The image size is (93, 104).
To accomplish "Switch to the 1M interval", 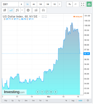I will click(x=48, y=4).
